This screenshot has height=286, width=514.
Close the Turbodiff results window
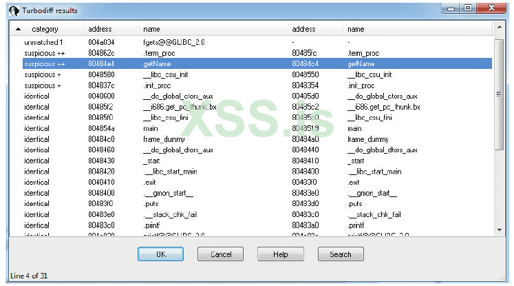[491, 8]
